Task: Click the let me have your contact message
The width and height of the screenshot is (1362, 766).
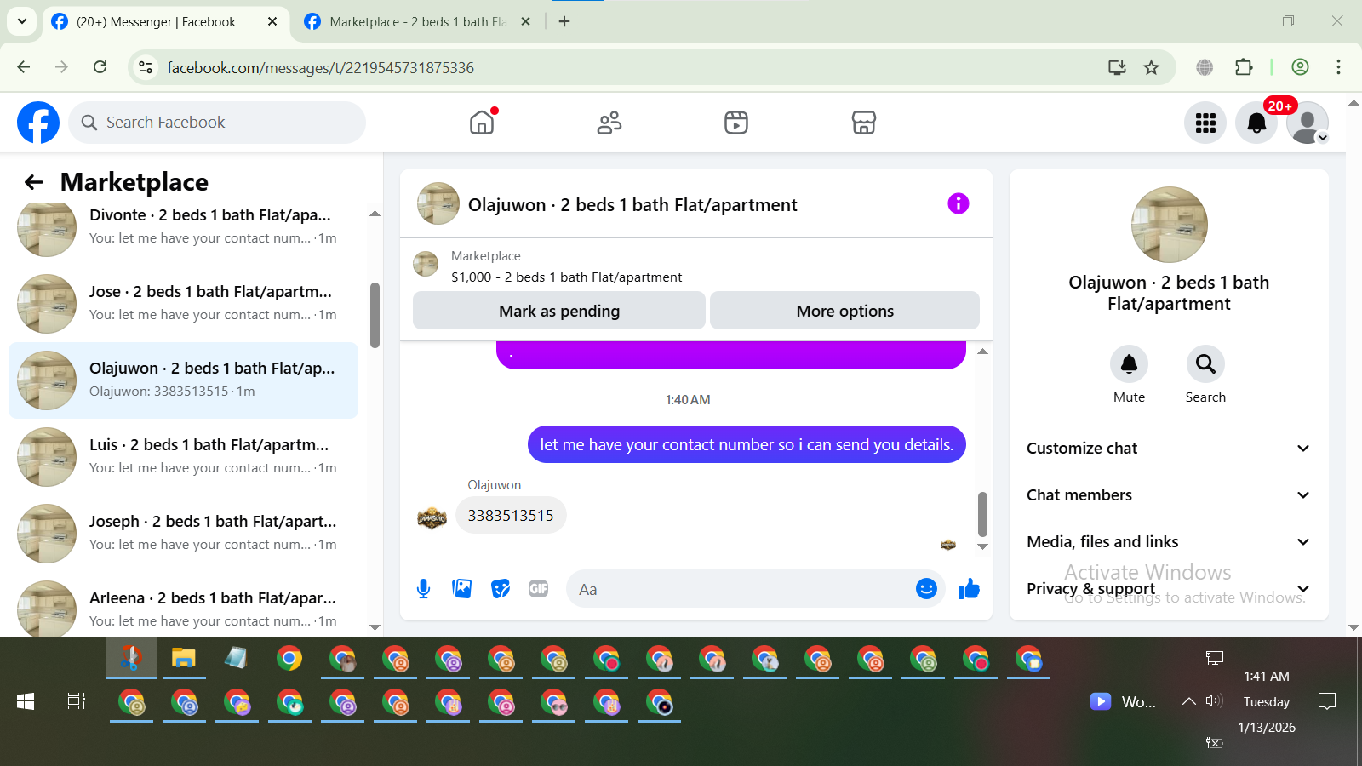Action: pos(747,444)
